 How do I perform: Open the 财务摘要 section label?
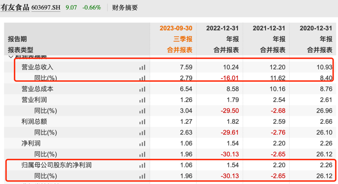click(125, 8)
